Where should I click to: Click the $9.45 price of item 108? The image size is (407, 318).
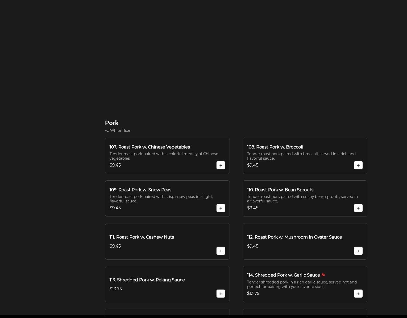point(253,165)
